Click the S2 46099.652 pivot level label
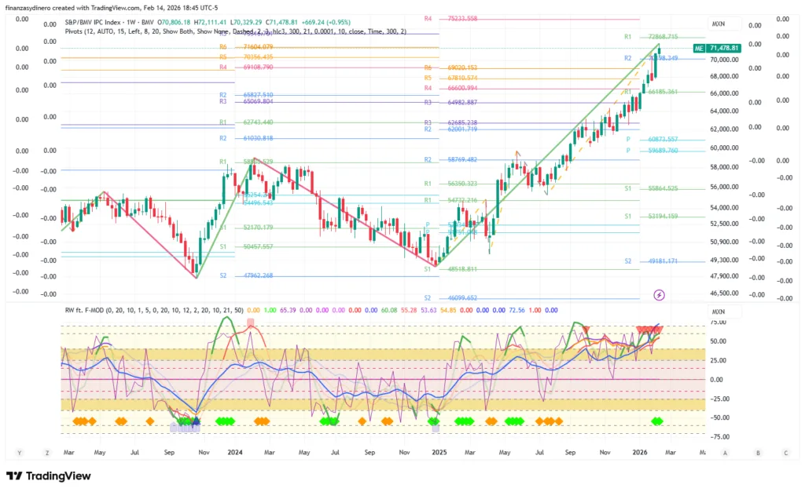 point(450,298)
